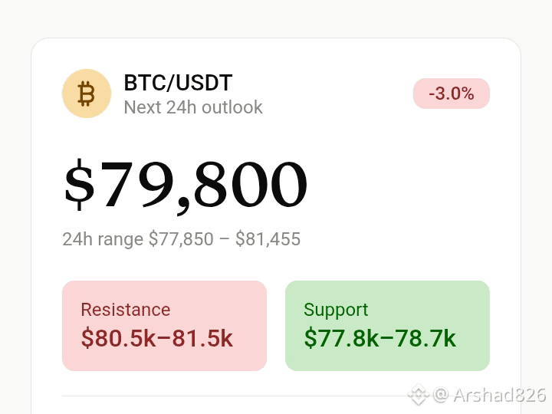This screenshot has height=414, width=552.
Task: Click the @ Arshad826 watermark username
Action: tap(490, 395)
